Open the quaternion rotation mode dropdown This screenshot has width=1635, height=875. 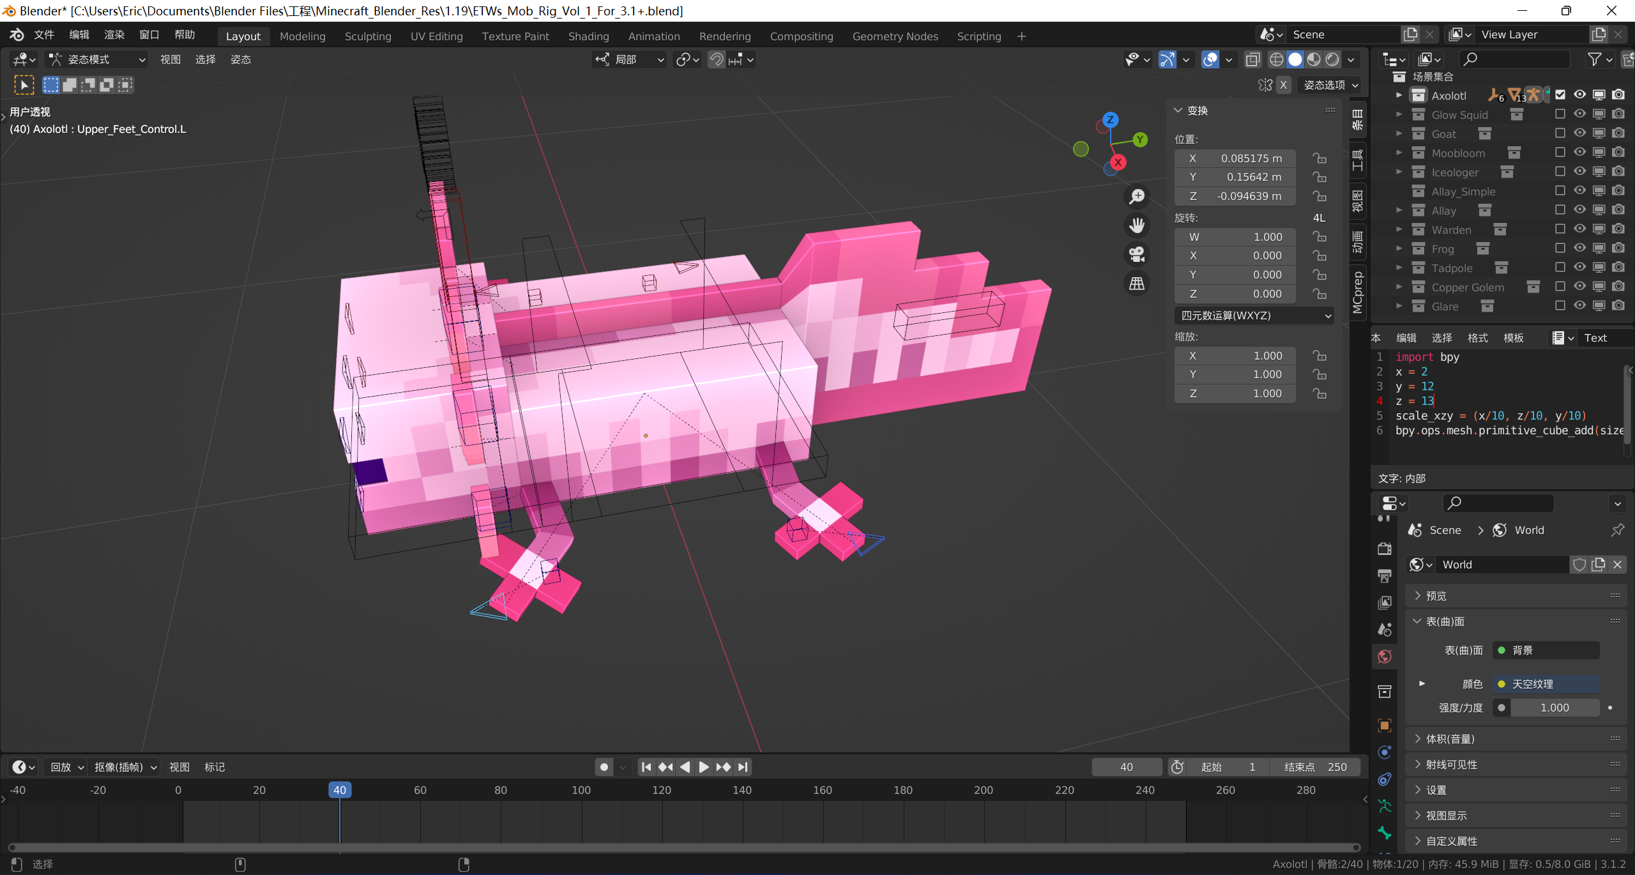tap(1253, 316)
